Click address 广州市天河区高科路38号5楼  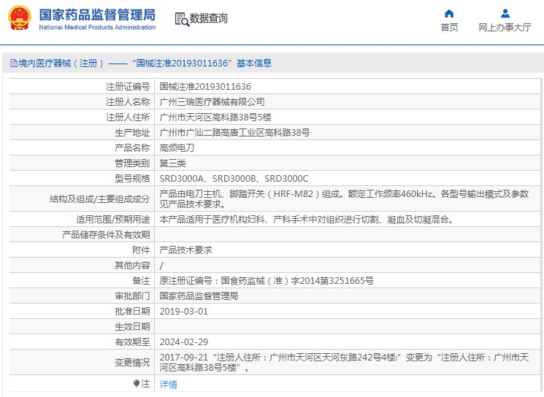pos(215,117)
